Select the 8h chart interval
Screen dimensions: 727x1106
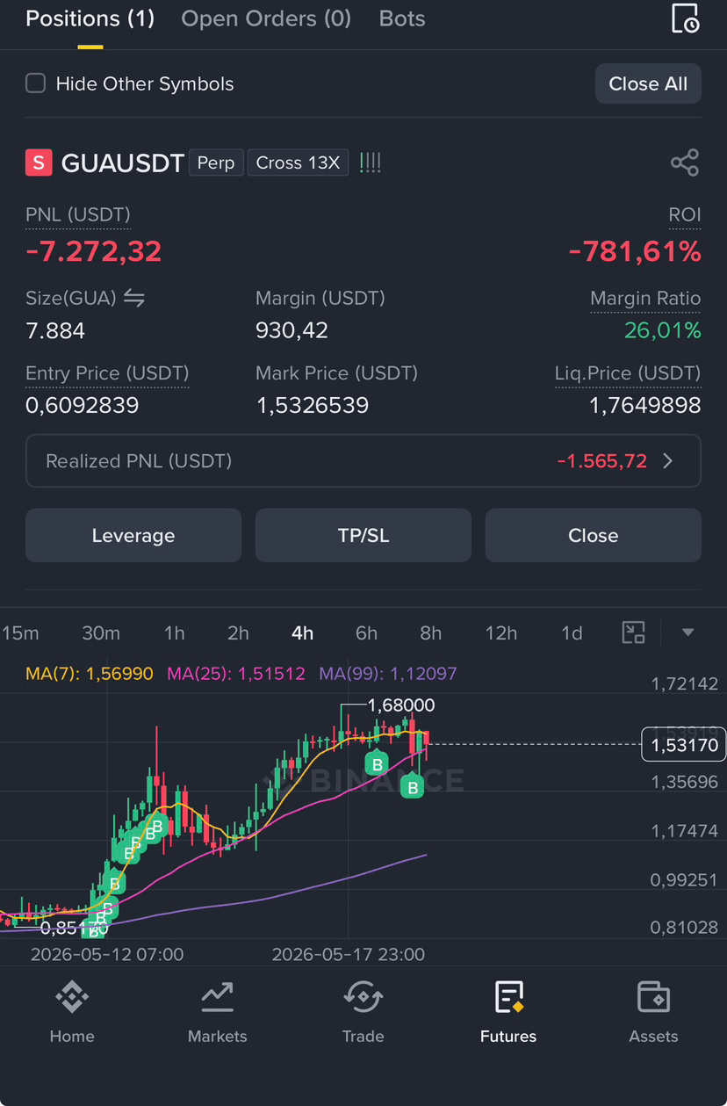[x=431, y=633]
